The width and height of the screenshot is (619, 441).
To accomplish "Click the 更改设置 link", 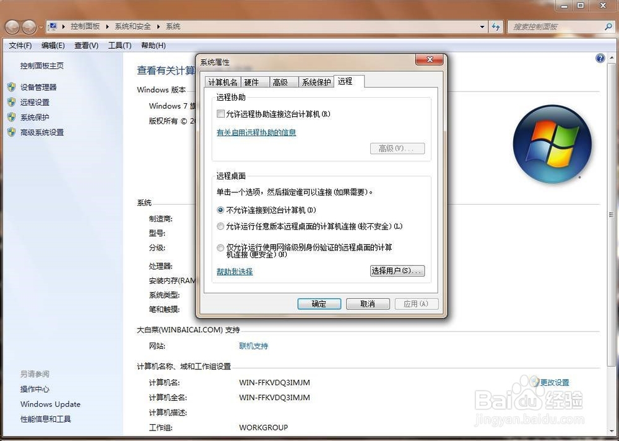I will (555, 382).
